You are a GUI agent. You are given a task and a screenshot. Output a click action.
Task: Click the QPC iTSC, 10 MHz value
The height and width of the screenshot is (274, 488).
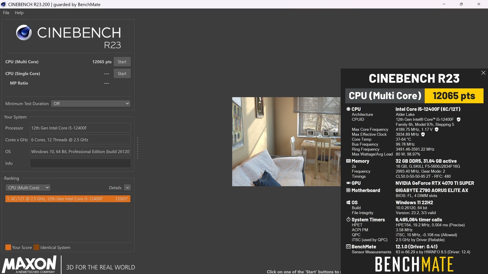point(426,235)
